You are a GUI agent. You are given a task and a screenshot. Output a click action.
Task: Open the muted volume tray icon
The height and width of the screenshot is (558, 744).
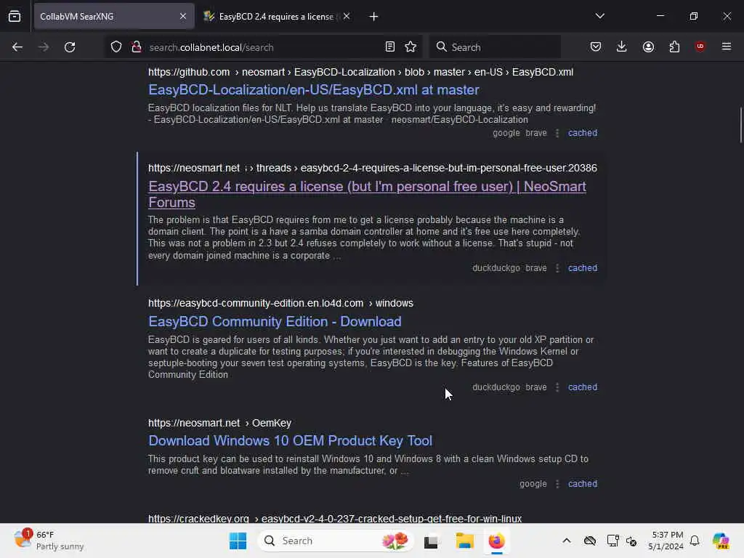[x=631, y=541]
